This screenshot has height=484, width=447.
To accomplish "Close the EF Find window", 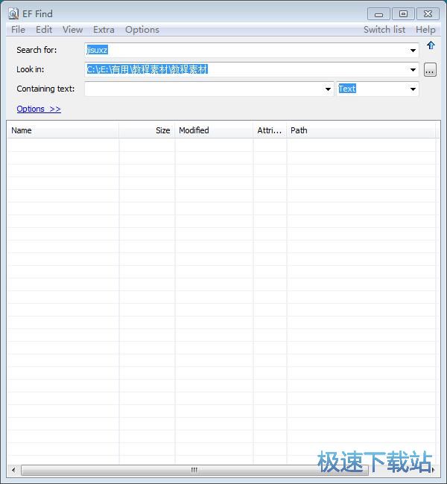I will coord(428,14).
